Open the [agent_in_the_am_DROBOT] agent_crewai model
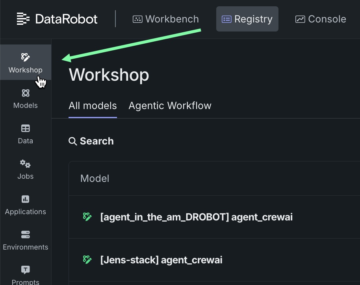Viewport: 360px width, 285px height. [196, 217]
